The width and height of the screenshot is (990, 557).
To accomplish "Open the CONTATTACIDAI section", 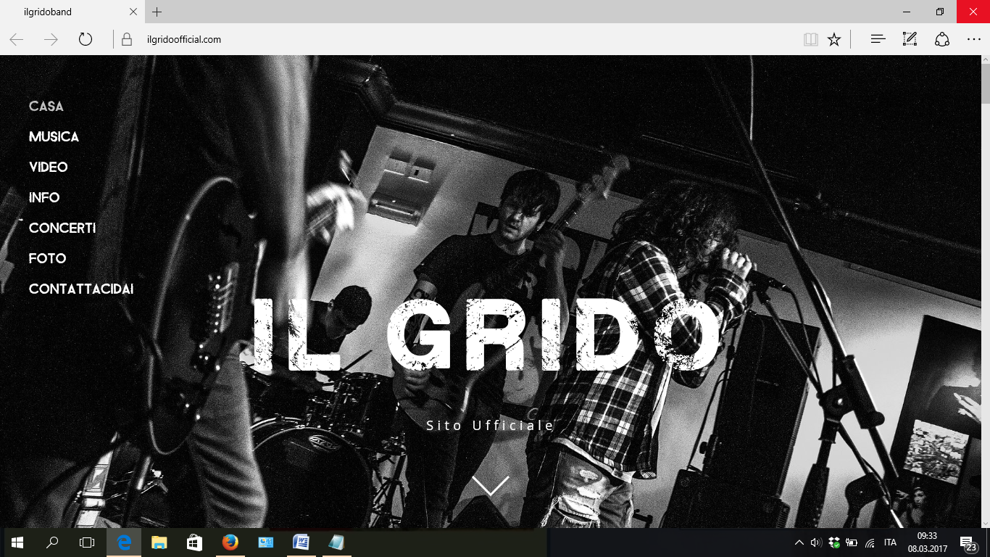I will click(81, 289).
